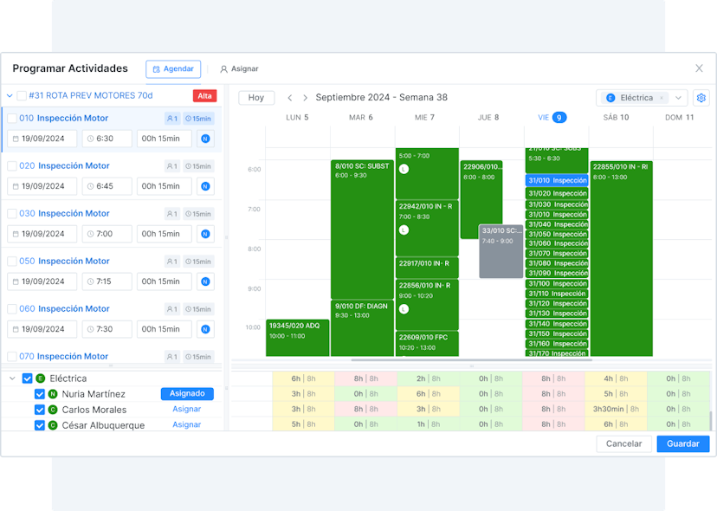Click the N assignee badge for activity 010

[205, 139]
